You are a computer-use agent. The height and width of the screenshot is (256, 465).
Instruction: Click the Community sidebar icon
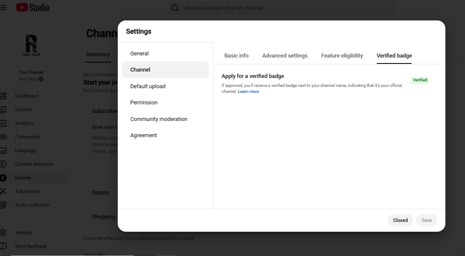pos(3,137)
